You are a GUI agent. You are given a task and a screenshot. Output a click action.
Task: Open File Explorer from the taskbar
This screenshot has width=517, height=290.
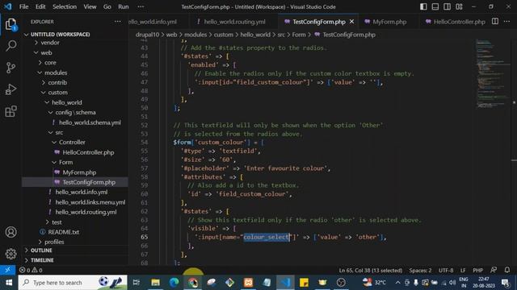tap(155, 283)
